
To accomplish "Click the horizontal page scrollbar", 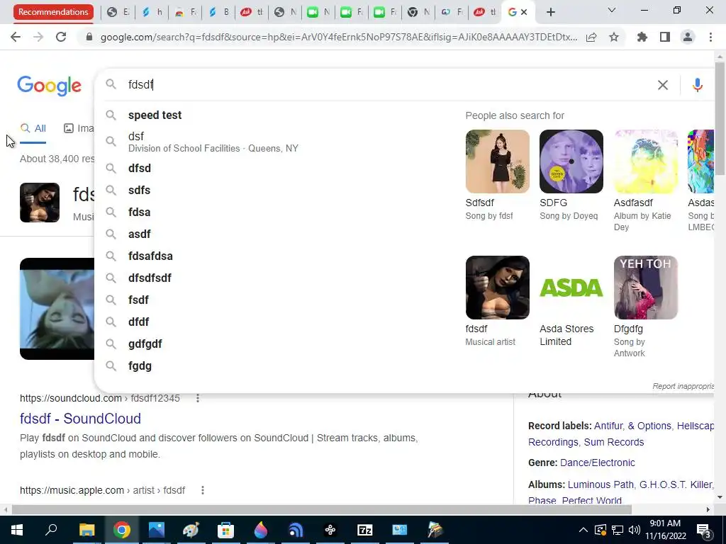I will coord(322,509).
